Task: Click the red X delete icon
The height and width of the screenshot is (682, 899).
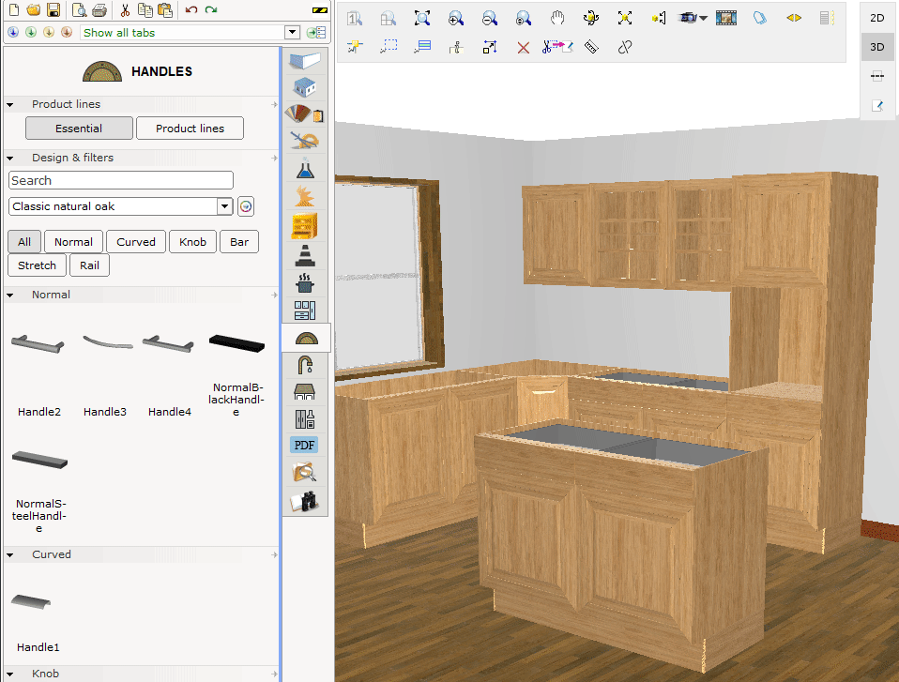Action: (524, 48)
